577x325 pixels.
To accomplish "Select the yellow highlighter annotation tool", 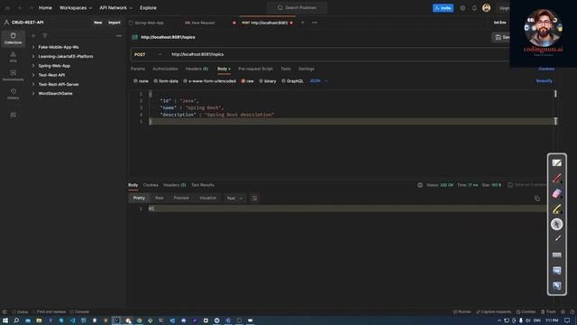I will coord(557,209).
